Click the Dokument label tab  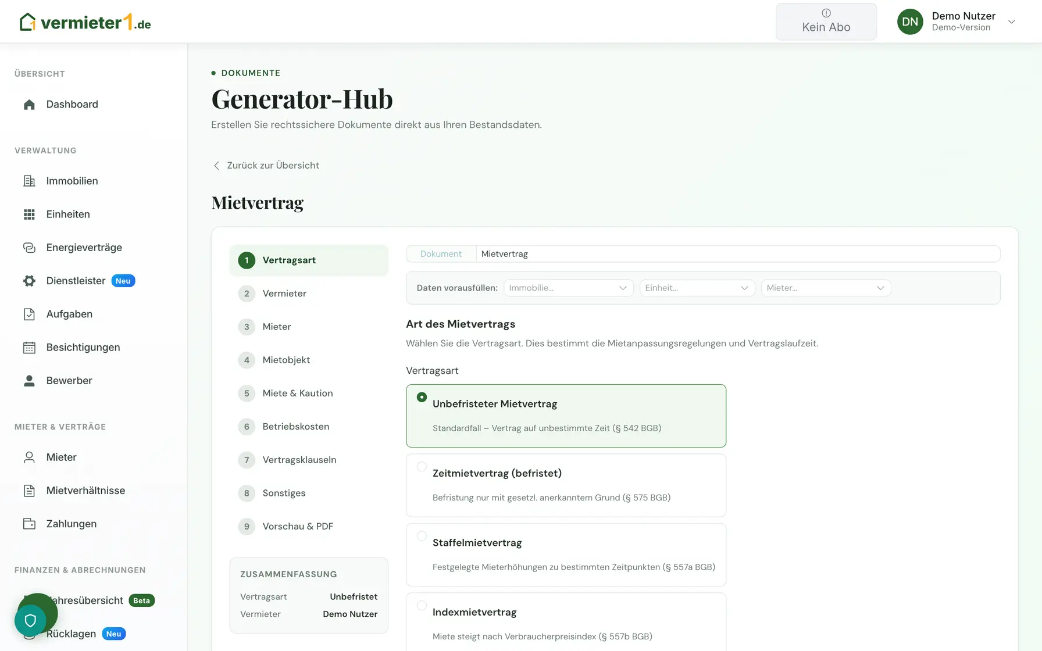click(x=441, y=254)
